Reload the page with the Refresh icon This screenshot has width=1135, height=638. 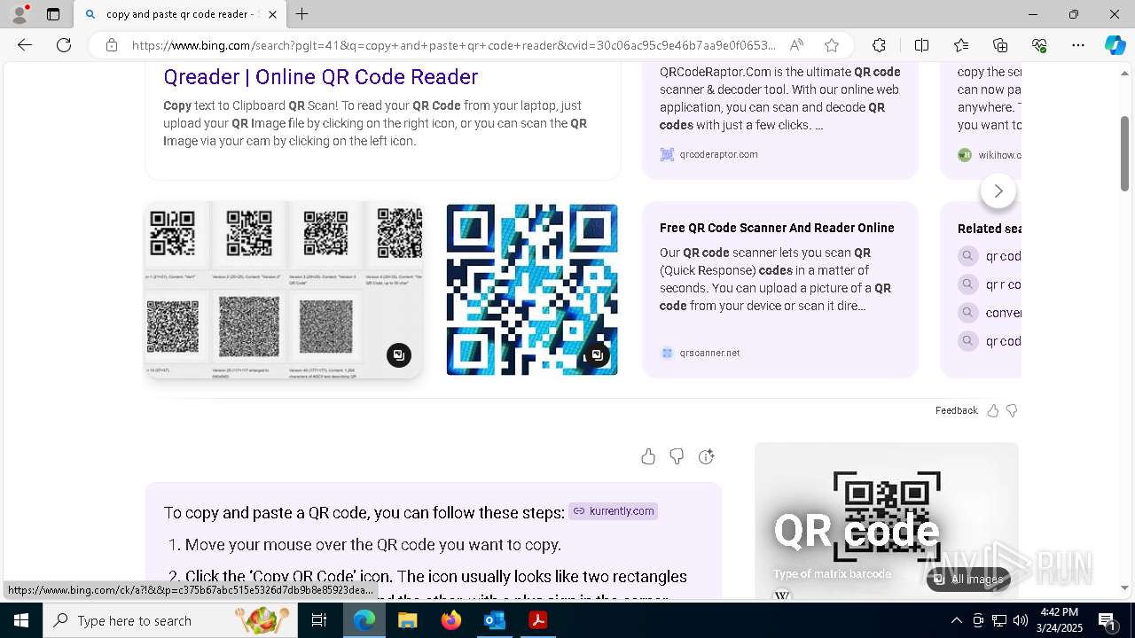pyautogui.click(x=64, y=45)
